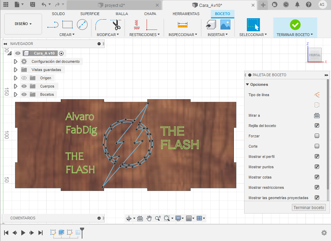Switch to the CHAPA tab
This screenshot has height=241, width=331.
(x=150, y=14)
